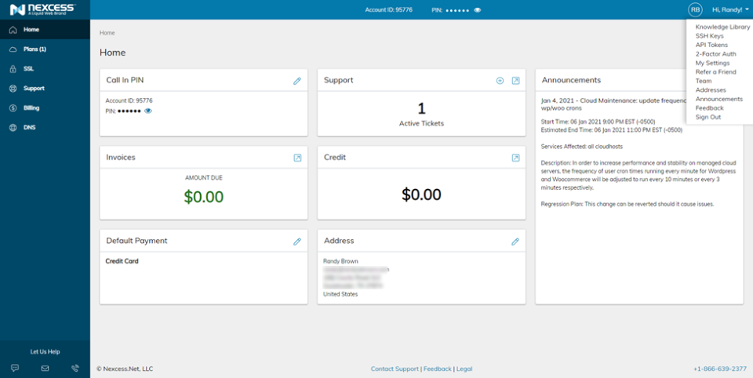Choose 2-Factor Auth from user menu
The image size is (753, 378).
(715, 54)
